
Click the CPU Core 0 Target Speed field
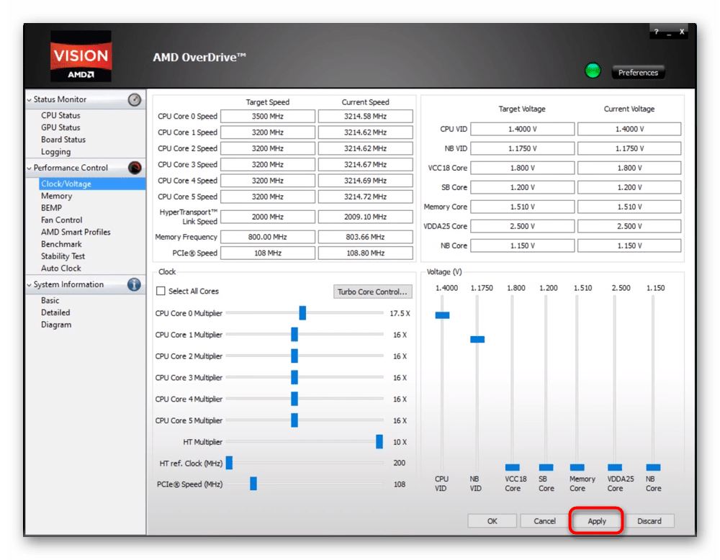click(268, 117)
